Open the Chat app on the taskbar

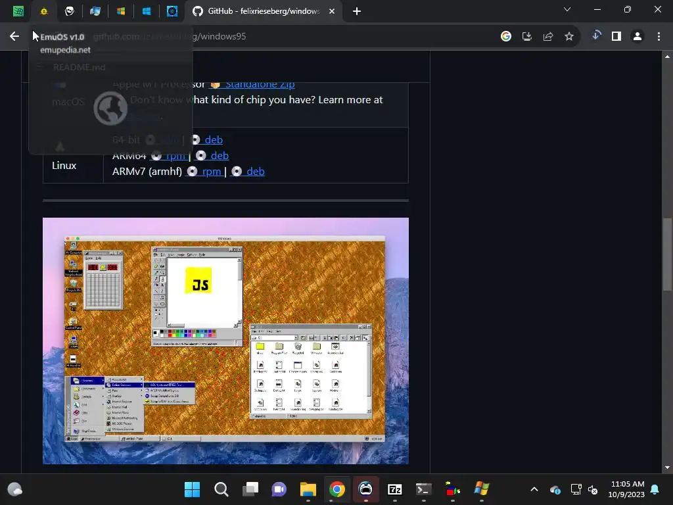(x=279, y=489)
